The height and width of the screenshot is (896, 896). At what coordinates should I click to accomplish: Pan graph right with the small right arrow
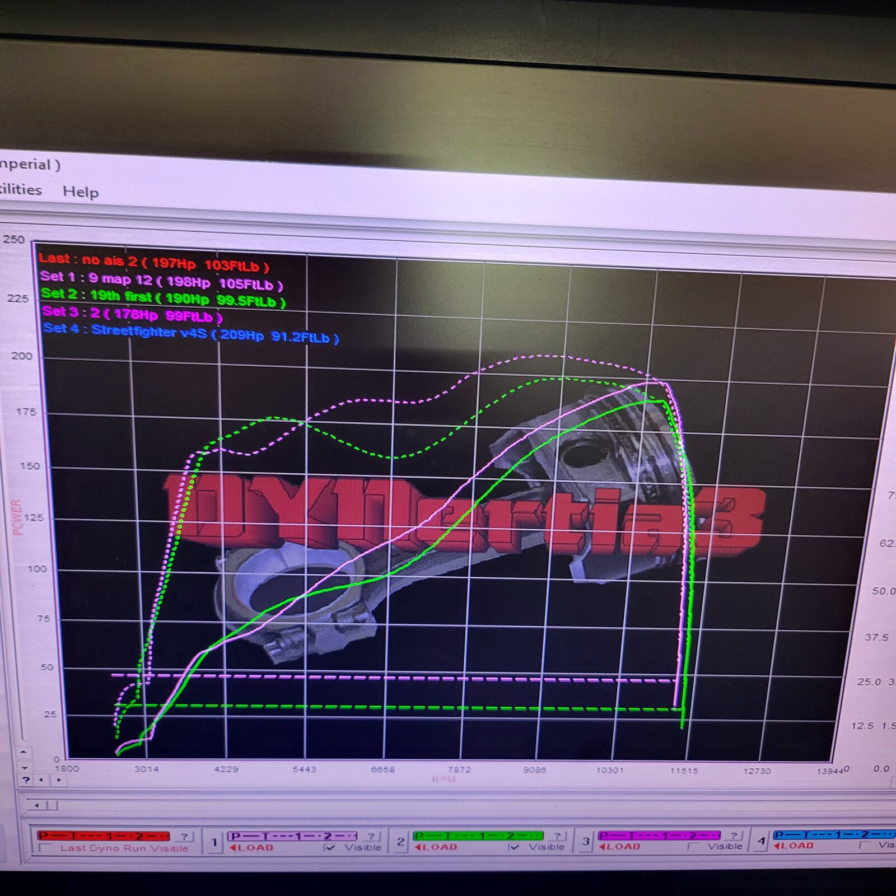pos(58,780)
